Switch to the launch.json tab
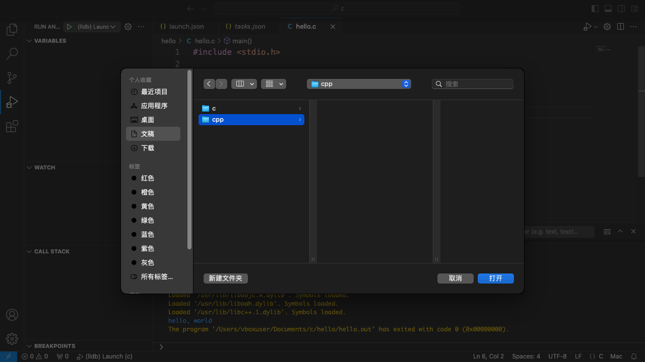The image size is (645, 362). pyautogui.click(x=186, y=27)
